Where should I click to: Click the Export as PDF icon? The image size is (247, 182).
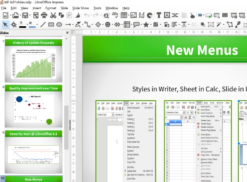click(36, 15)
